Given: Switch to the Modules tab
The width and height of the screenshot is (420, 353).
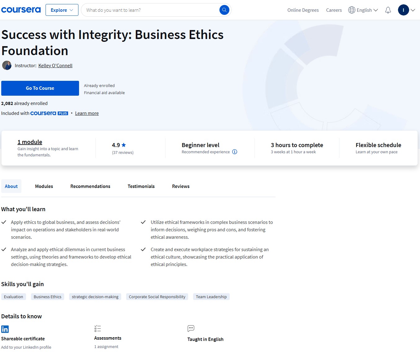Looking at the screenshot, I should coord(44,186).
